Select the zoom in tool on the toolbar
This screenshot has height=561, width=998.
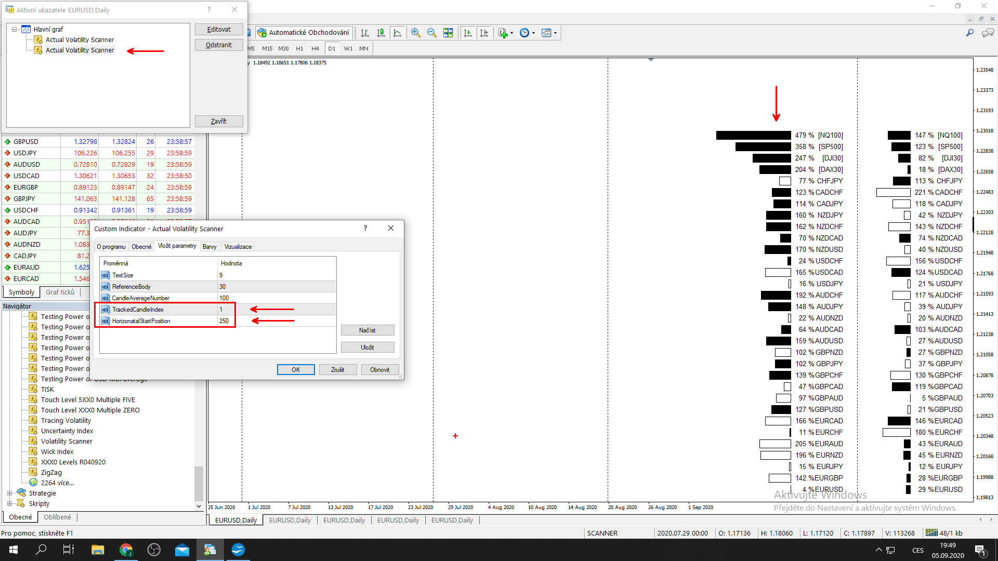click(416, 32)
